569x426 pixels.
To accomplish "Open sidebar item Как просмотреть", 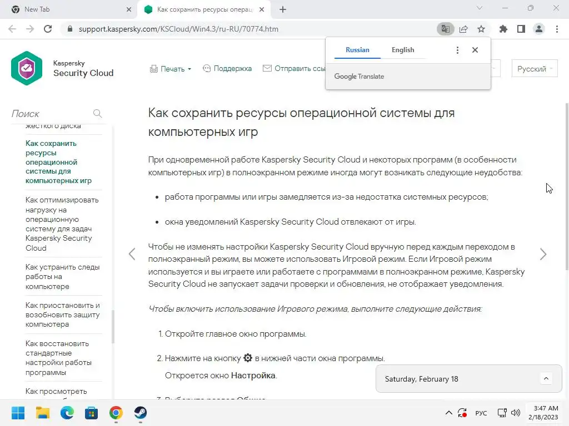I will coord(56,391).
